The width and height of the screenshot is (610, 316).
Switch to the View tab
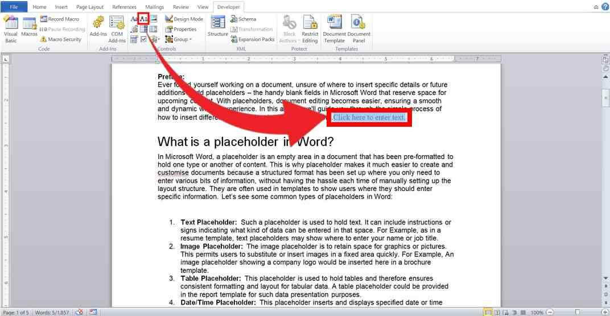tap(203, 7)
